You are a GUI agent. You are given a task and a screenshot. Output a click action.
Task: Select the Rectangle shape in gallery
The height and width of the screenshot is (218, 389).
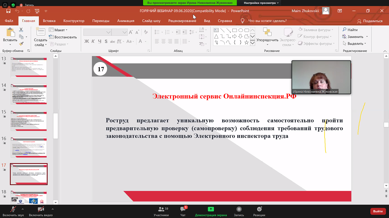pyautogui.click(x=234, y=30)
